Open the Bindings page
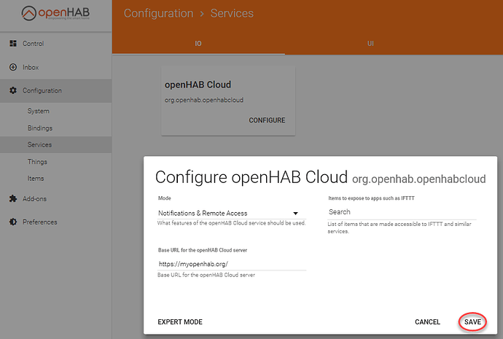The height and width of the screenshot is (339, 503). coord(56,128)
